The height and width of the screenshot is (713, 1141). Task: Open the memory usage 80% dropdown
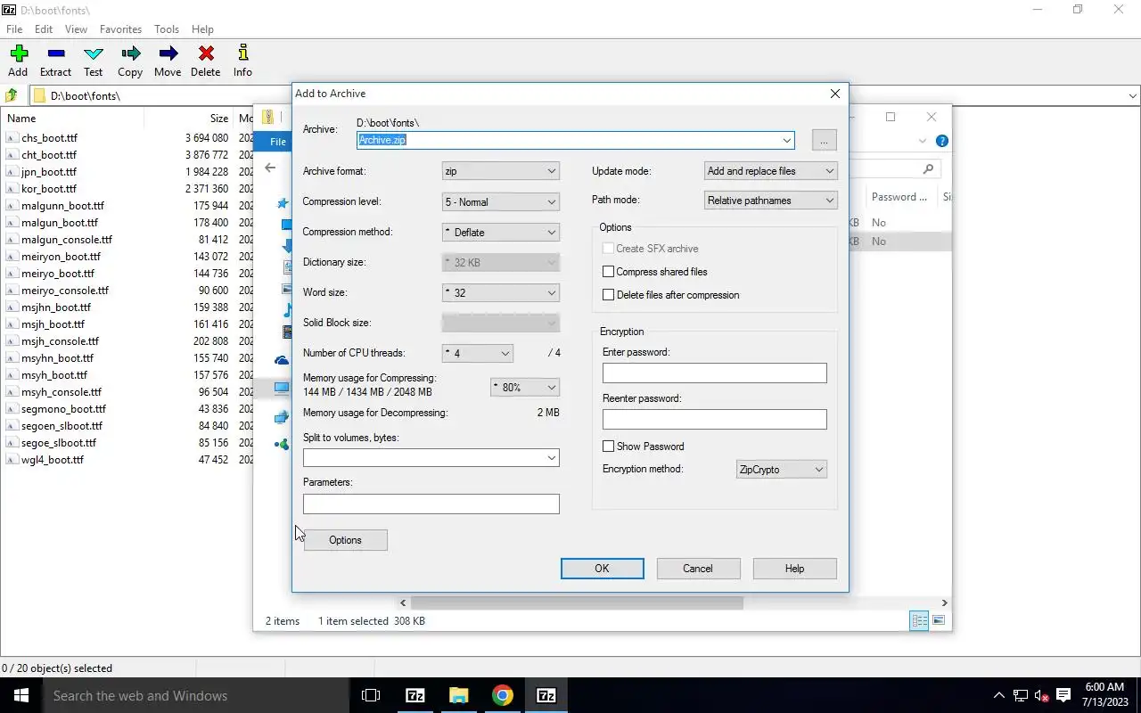[x=525, y=388]
